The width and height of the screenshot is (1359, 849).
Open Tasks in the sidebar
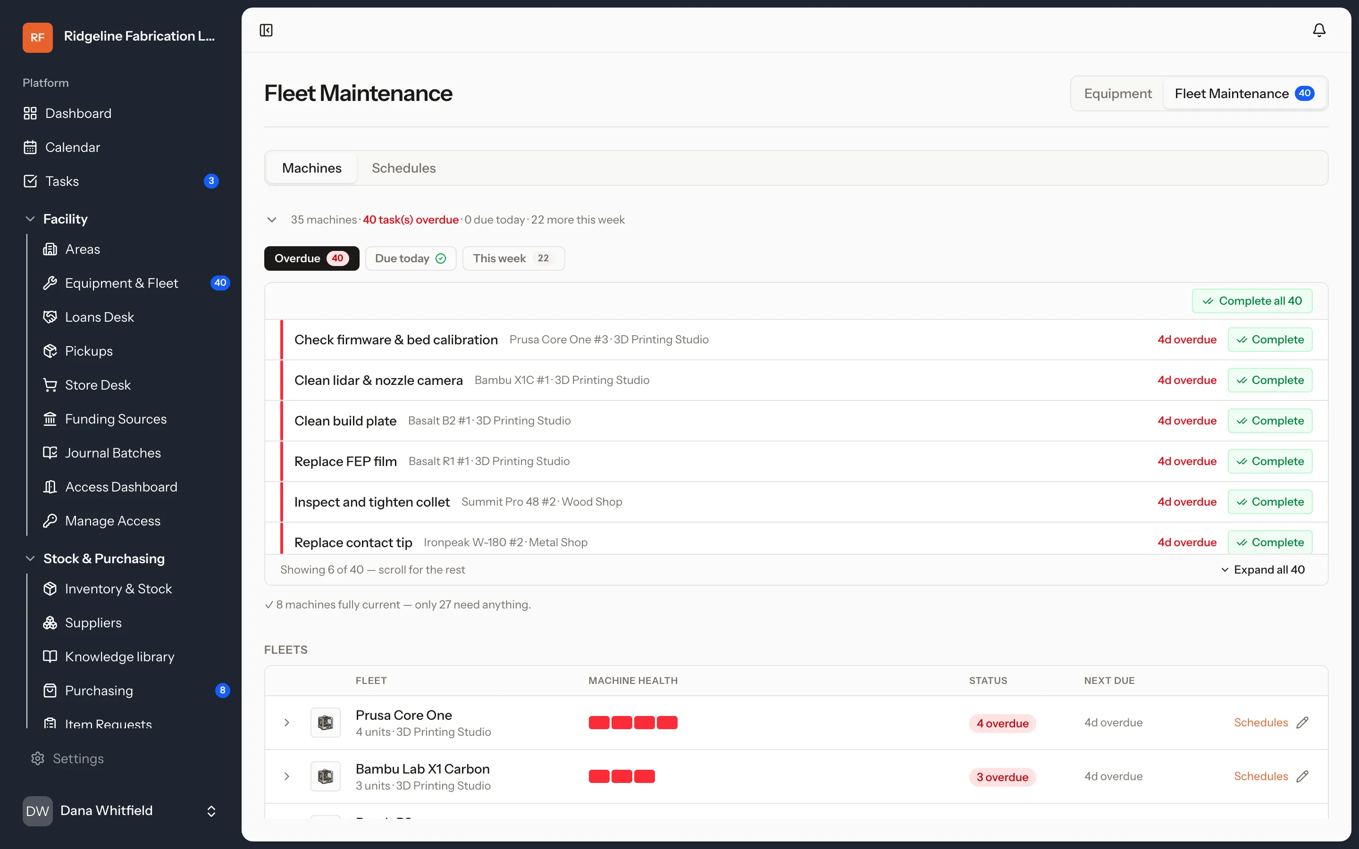coord(121,181)
